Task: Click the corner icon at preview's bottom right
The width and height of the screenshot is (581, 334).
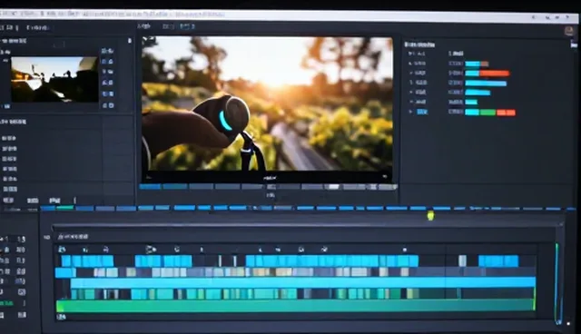Action: click(385, 177)
